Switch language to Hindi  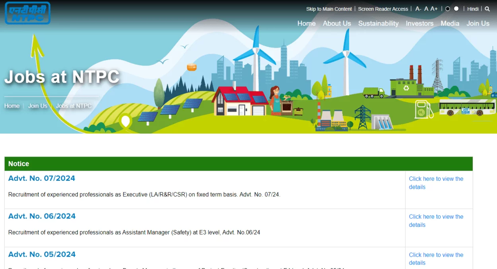point(473,9)
